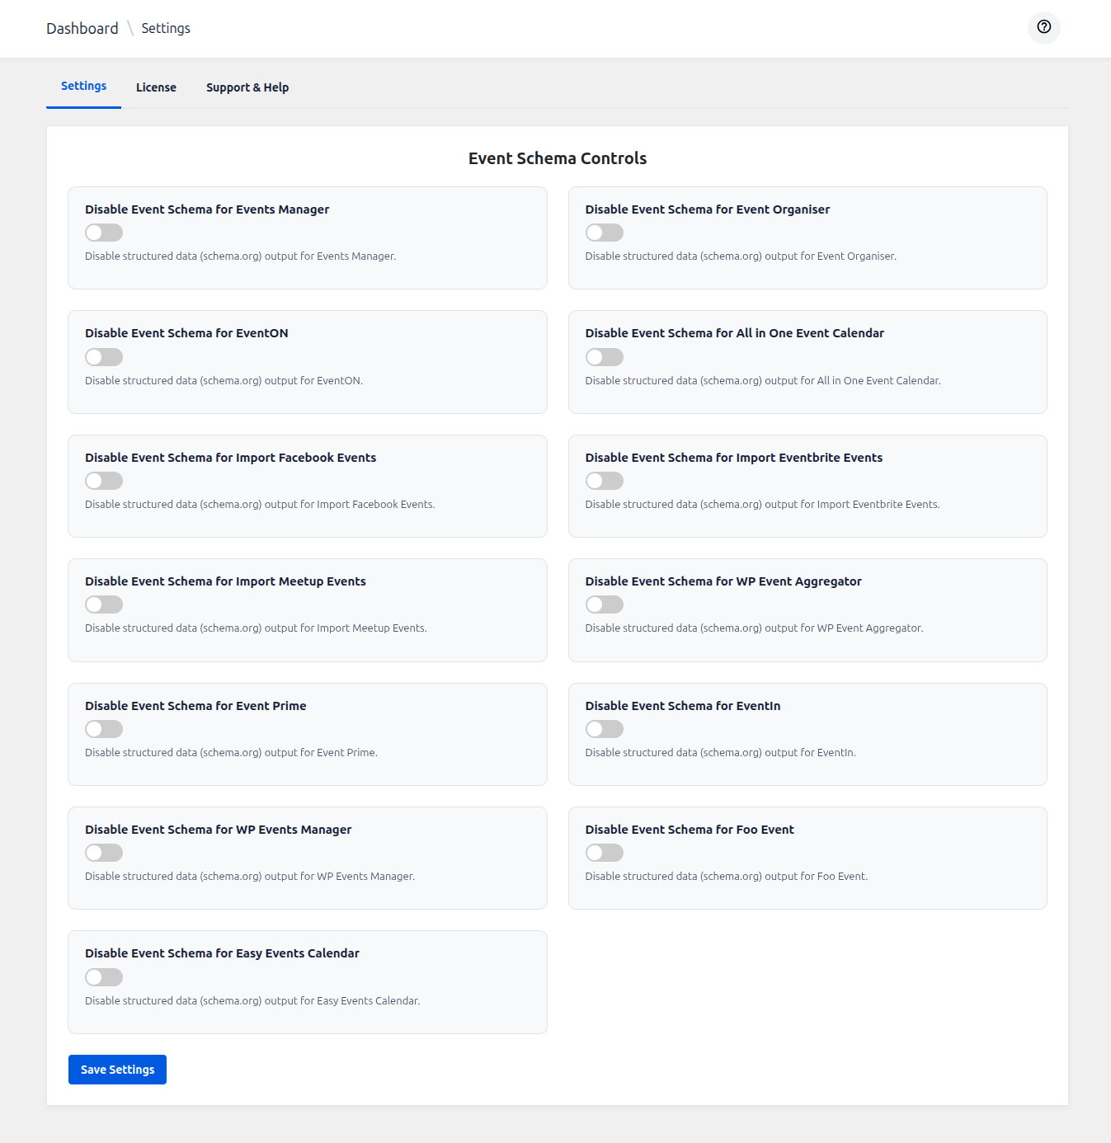Image resolution: width=1111 pixels, height=1143 pixels.
Task: Toggle schema switch for Import Facebook Events
Action: tap(104, 481)
